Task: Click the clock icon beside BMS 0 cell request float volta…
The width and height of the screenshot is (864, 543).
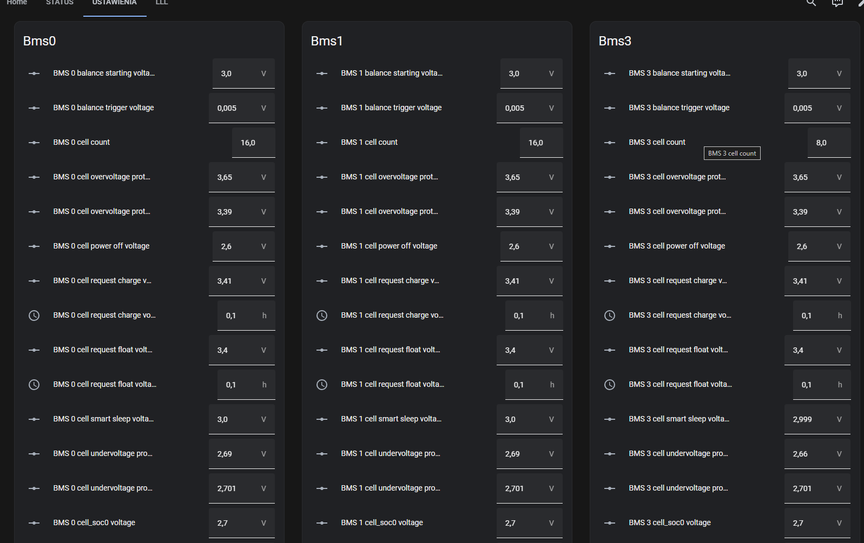Action: click(34, 385)
